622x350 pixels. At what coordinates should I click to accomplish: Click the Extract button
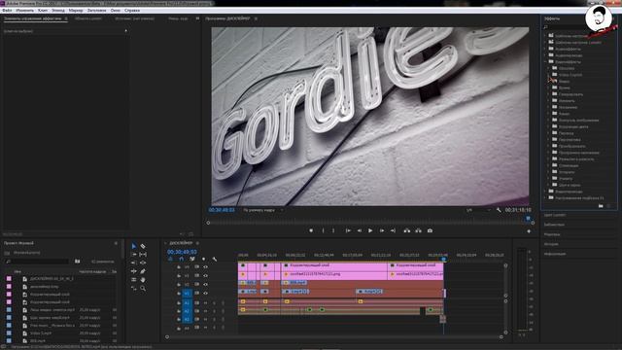point(418,230)
